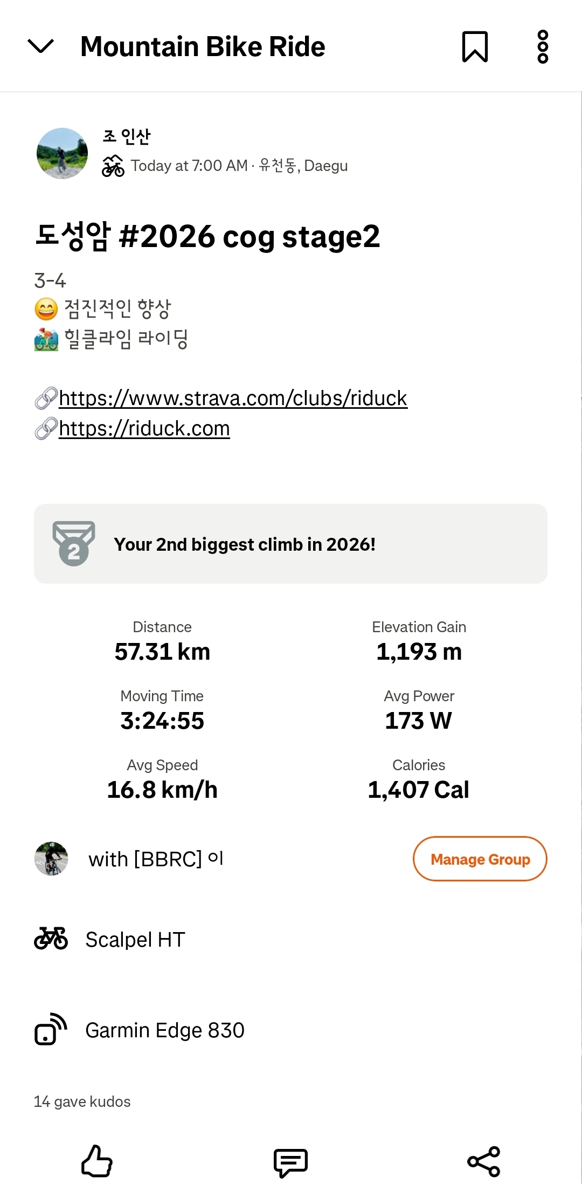
Task: Open the [BBRC] group member avatar
Action: point(51,859)
